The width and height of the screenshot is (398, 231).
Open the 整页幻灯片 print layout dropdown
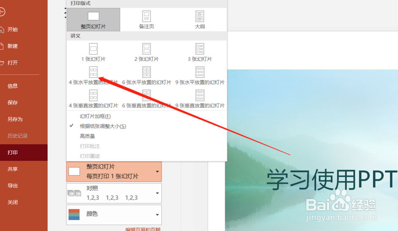pyautogui.click(x=113, y=172)
